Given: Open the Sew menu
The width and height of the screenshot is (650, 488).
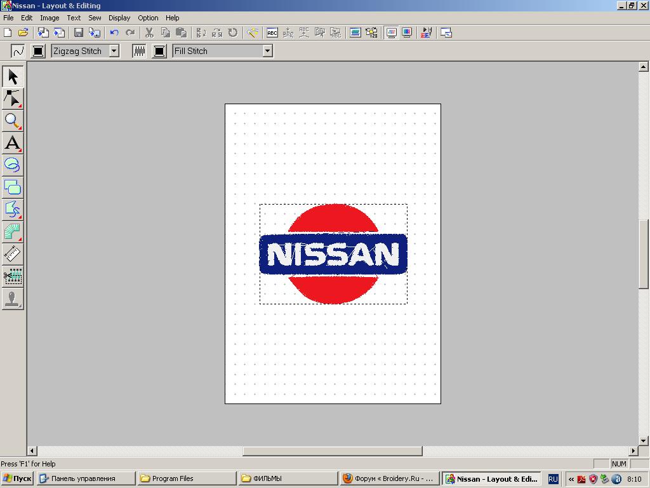Looking at the screenshot, I should coord(95,18).
